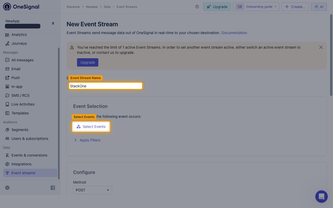This screenshot has width=333, height=208.
Task: Click the Templates layout icon
Action: coord(7,113)
